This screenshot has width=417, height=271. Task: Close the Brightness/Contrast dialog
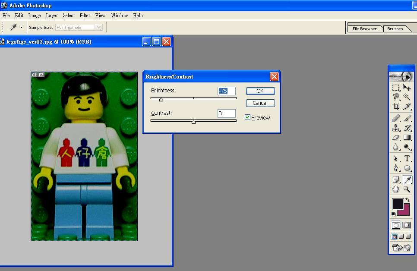pyautogui.click(x=274, y=76)
